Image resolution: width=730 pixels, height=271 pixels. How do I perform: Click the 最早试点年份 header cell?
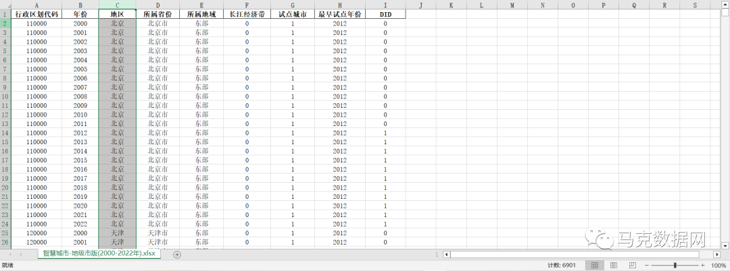click(x=340, y=14)
